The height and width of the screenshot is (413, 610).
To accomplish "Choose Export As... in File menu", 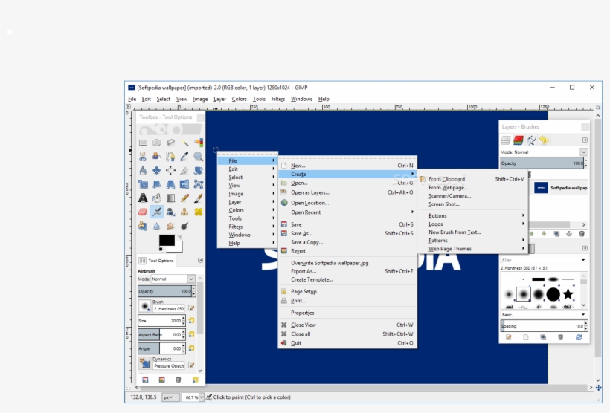I will (348, 271).
